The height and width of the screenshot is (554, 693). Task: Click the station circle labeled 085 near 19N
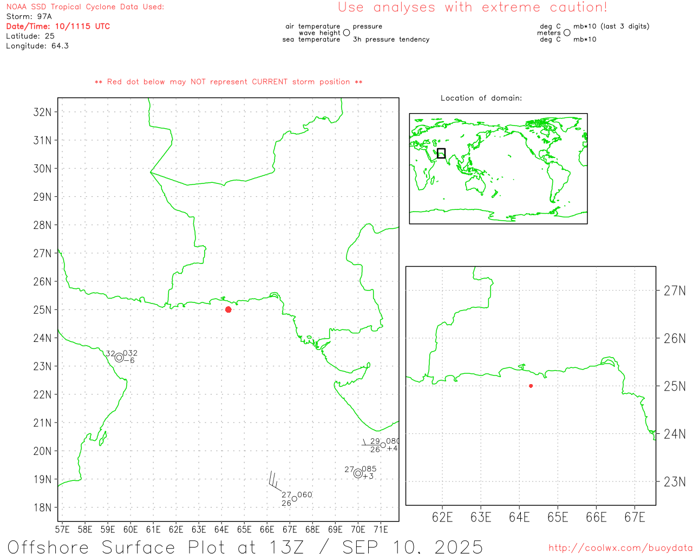tap(358, 473)
